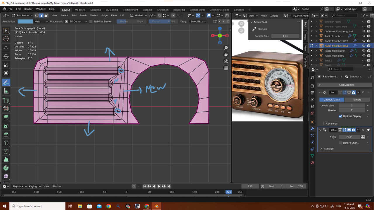Switch to the Sculpting workspace tab
This screenshot has height=210, width=374.
tap(96, 10)
